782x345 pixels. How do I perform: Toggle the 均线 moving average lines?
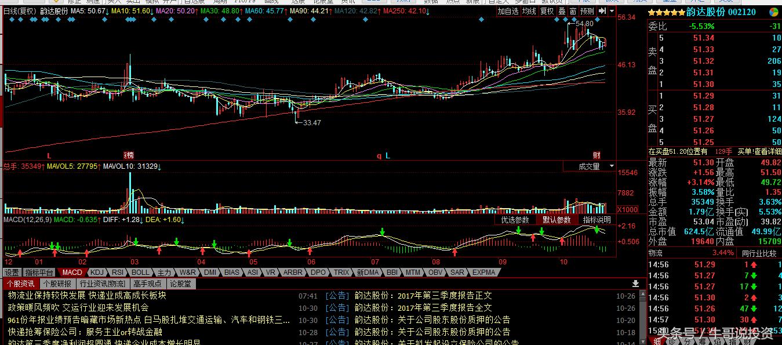coord(529,11)
